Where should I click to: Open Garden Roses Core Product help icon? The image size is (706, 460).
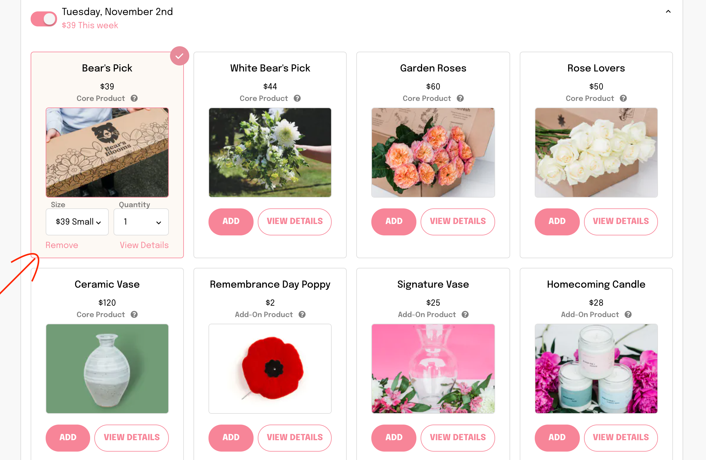(x=460, y=98)
